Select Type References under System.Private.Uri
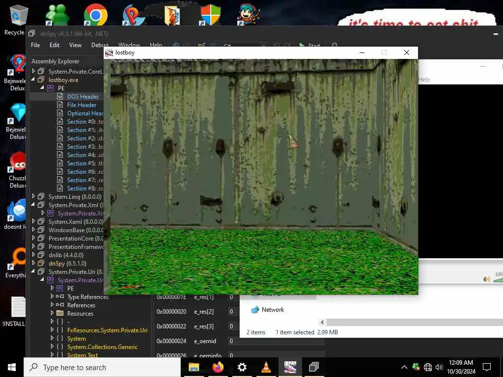503x377 pixels. [x=88, y=297]
